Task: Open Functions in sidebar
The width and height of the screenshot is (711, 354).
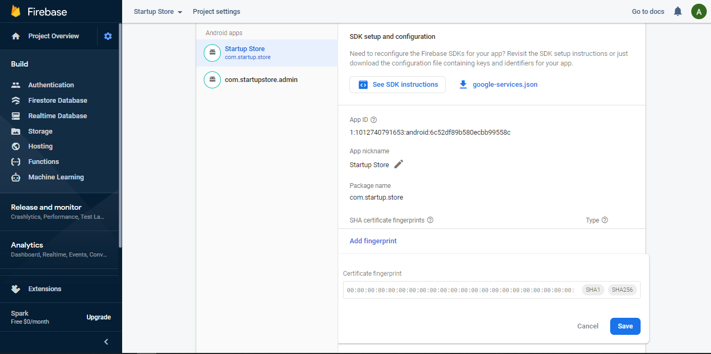Action: 44,161
